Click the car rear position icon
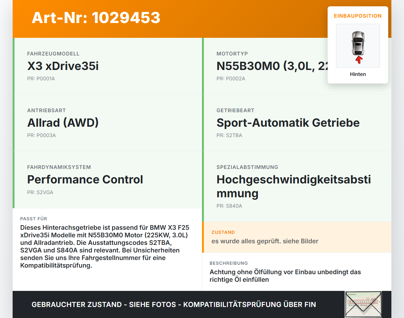 click(x=358, y=46)
